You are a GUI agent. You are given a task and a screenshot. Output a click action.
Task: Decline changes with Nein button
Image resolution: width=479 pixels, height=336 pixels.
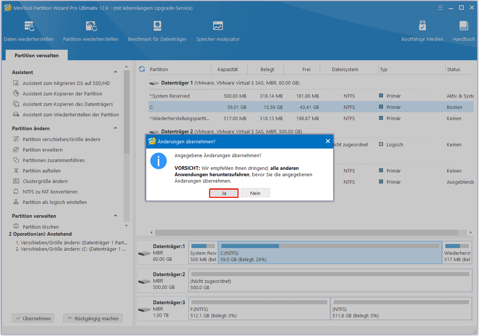[x=255, y=193]
